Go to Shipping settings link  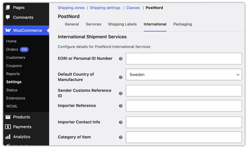pyautogui.click(x=105, y=8)
